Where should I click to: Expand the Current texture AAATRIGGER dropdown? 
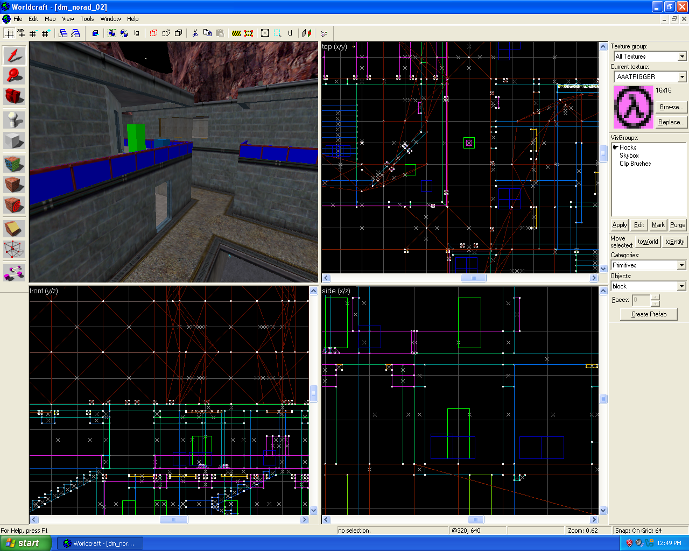click(x=682, y=77)
